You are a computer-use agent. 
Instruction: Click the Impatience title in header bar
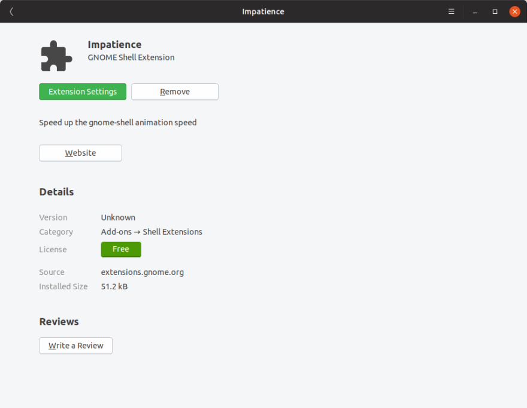coord(263,11)
